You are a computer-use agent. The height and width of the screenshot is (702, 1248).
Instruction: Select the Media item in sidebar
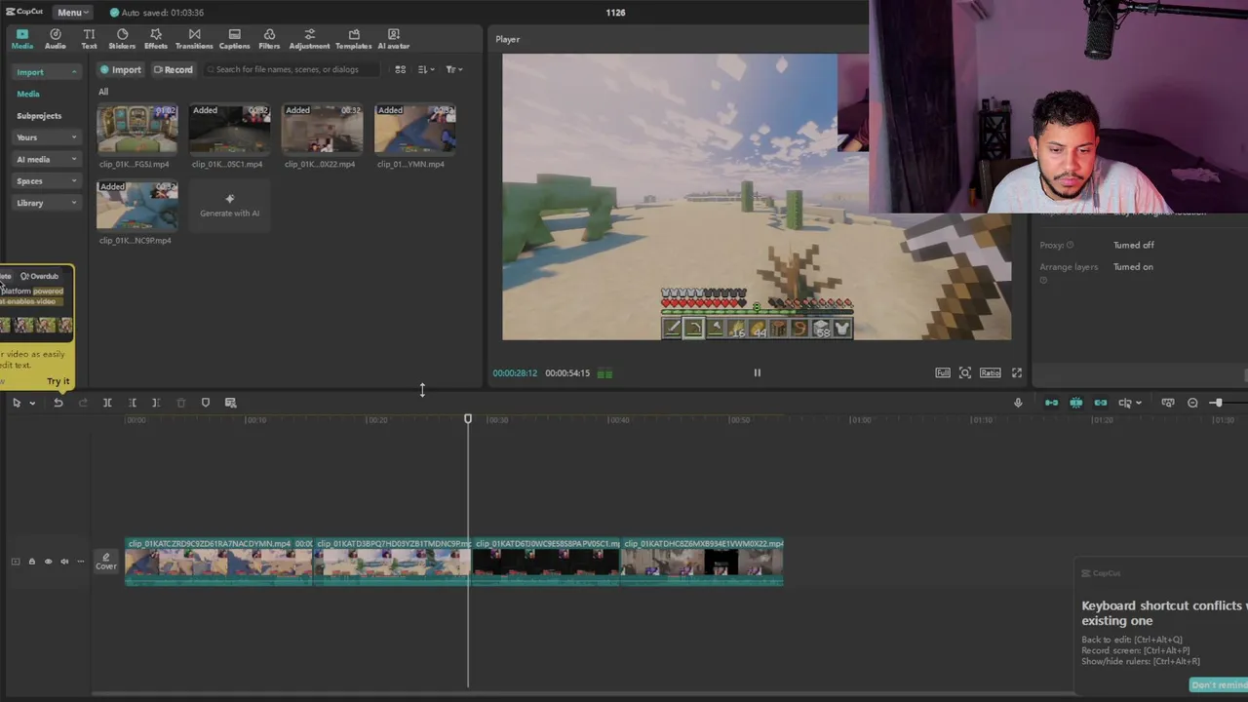click(28, 94)
